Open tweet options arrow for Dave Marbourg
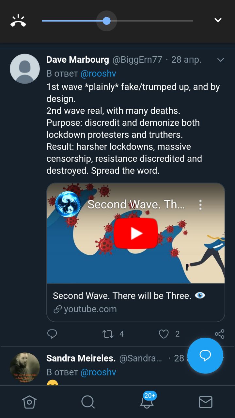Image resolution: width=235 pixels, height=418 pixels. pyautogui.click(x=221, y=60)
